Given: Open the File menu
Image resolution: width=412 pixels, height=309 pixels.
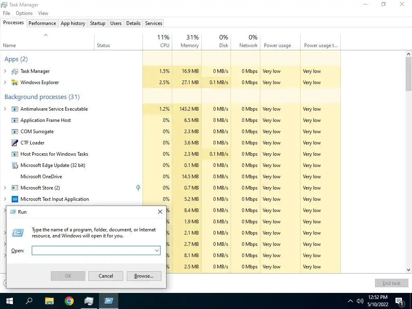Looking at the screenshot, I should tap(6, 13).
